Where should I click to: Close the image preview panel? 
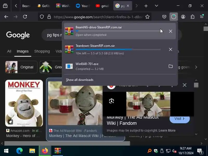pos(185,85)
